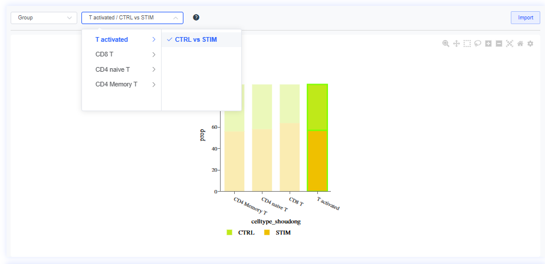Pick the Lasso Select tool
The width and height of the screenshot is (545, 264).
(478, 44)
